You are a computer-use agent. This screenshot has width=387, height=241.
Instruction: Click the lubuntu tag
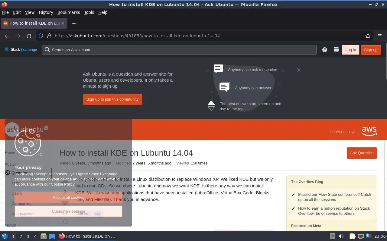click(83, 214)
